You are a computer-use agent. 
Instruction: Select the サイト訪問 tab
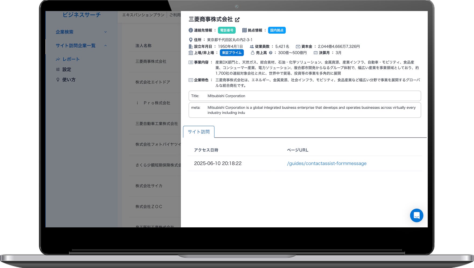click(199, 132)
